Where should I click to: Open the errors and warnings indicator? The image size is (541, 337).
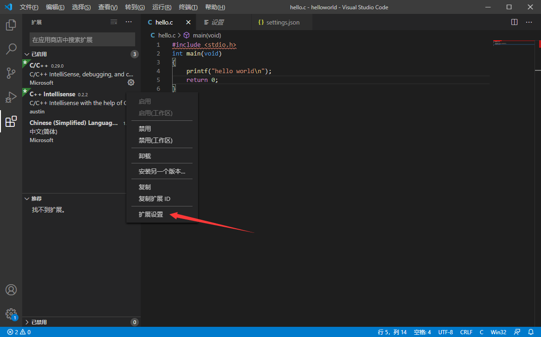19,332
